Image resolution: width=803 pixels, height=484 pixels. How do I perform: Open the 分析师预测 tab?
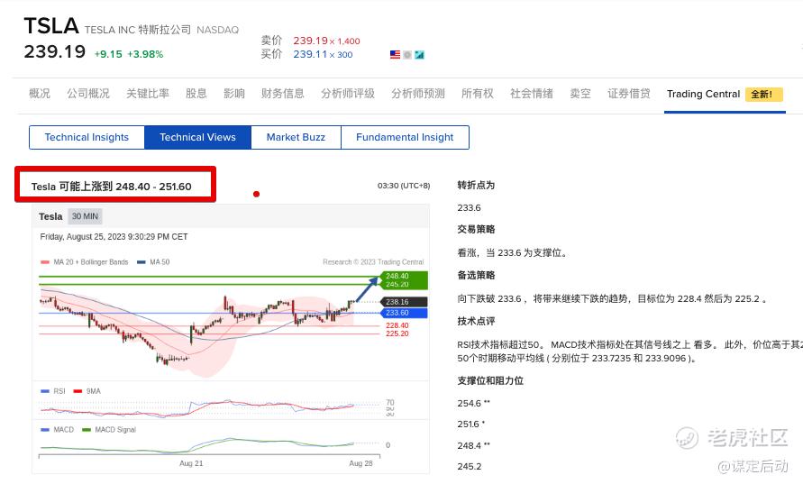point(418,94)
